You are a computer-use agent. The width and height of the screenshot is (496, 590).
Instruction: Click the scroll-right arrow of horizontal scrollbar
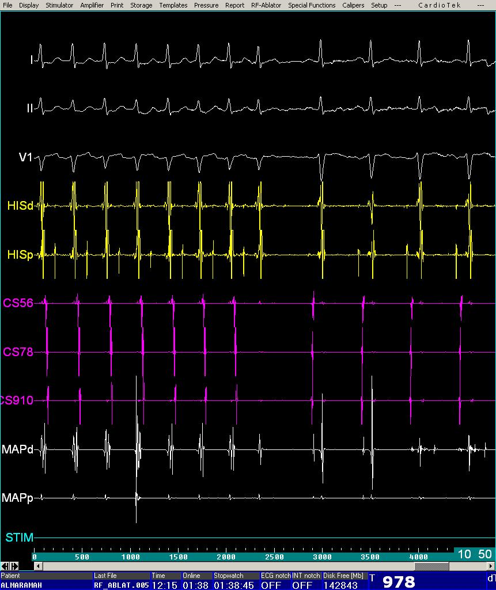(491, 566)
